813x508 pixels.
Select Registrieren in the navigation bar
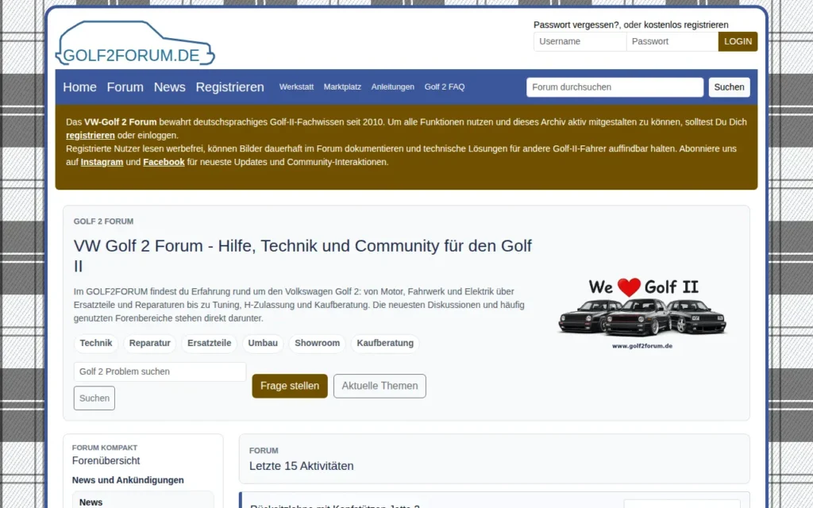[229, 87]
